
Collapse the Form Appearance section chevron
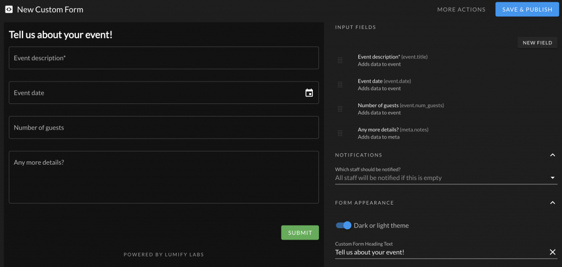[552, 202]
